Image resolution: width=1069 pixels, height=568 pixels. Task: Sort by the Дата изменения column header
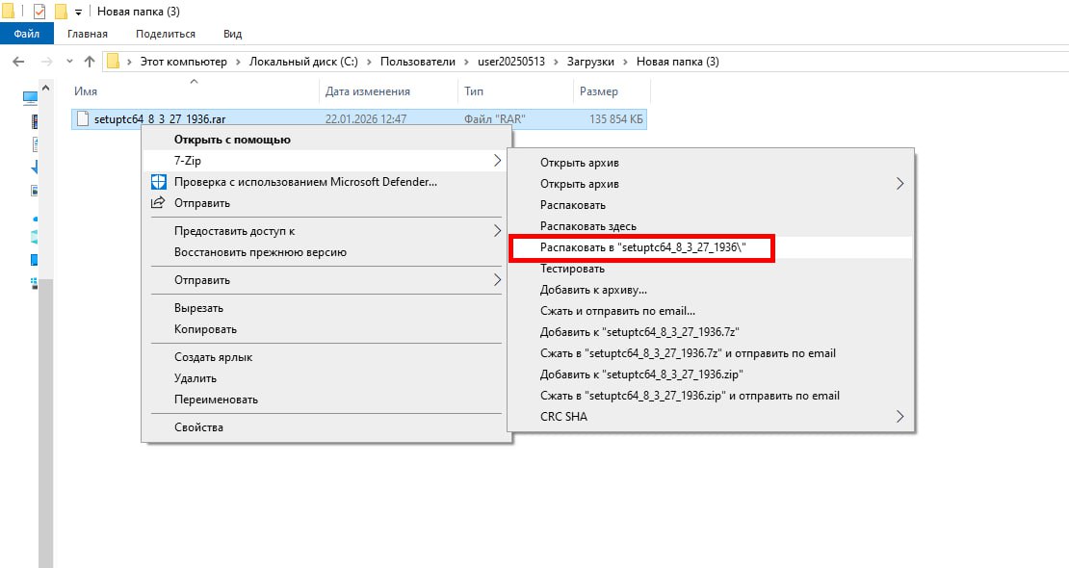368,91
